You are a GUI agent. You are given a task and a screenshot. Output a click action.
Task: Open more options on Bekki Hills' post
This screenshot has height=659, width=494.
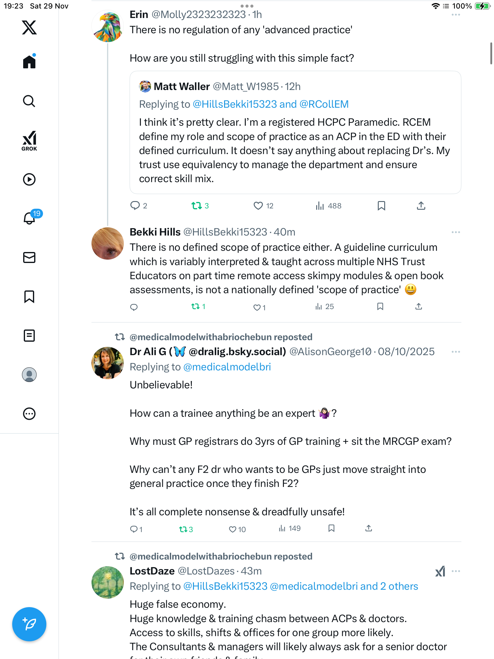click(x=456, y=232)
